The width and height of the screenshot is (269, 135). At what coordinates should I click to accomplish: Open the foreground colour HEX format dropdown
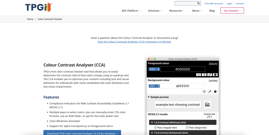(154, 69)
